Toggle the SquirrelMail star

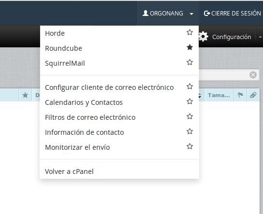[x=190, y=62]
